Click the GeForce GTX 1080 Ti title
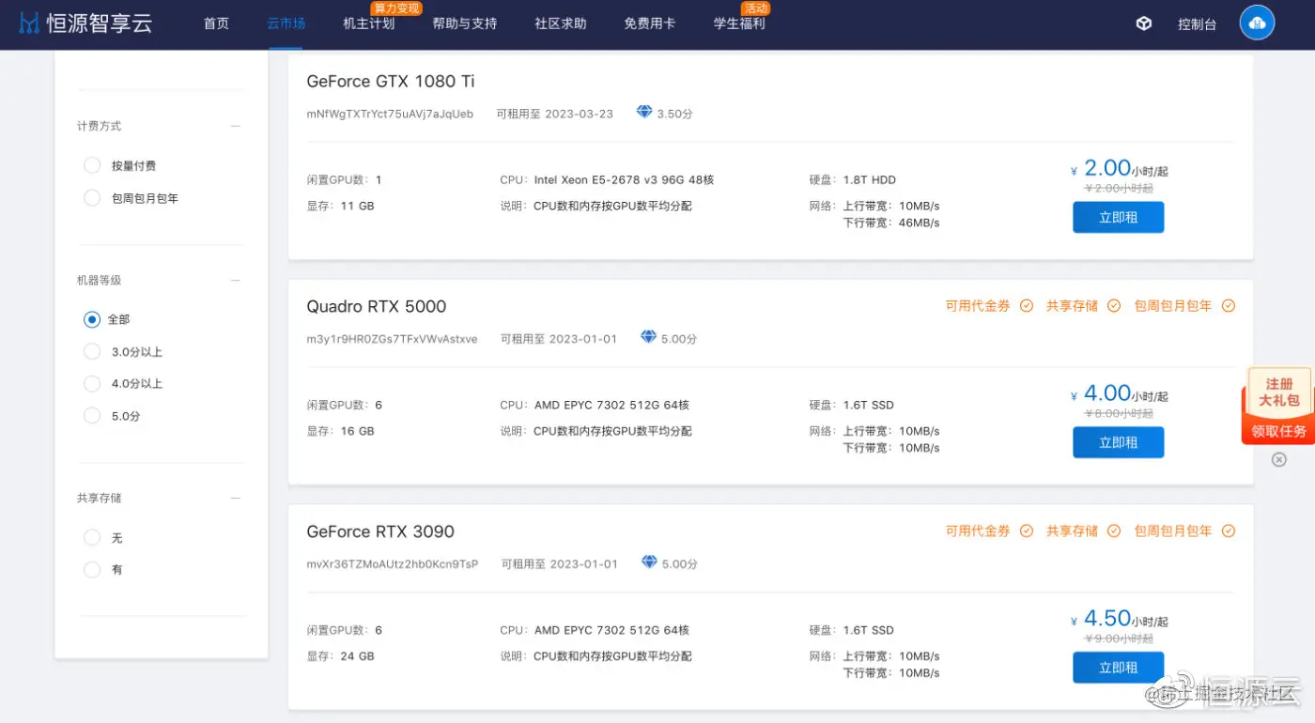The image size is (1315, 723). [391, 81]
